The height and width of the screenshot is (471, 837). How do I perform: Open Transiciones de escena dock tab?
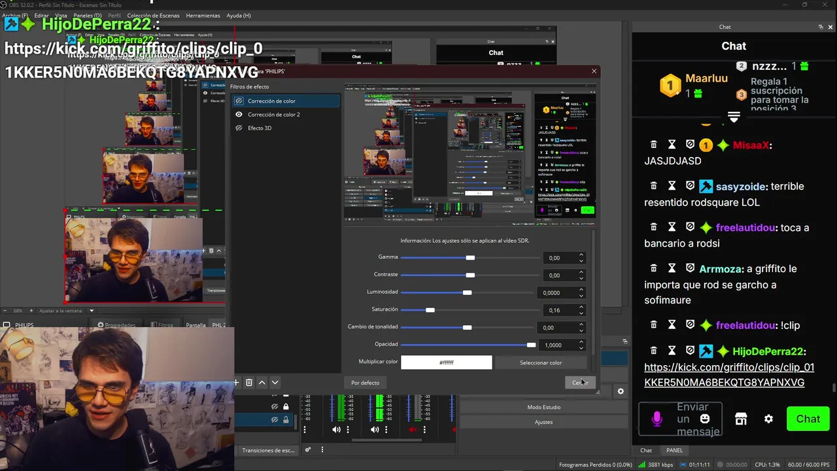(x=268, y=450)
